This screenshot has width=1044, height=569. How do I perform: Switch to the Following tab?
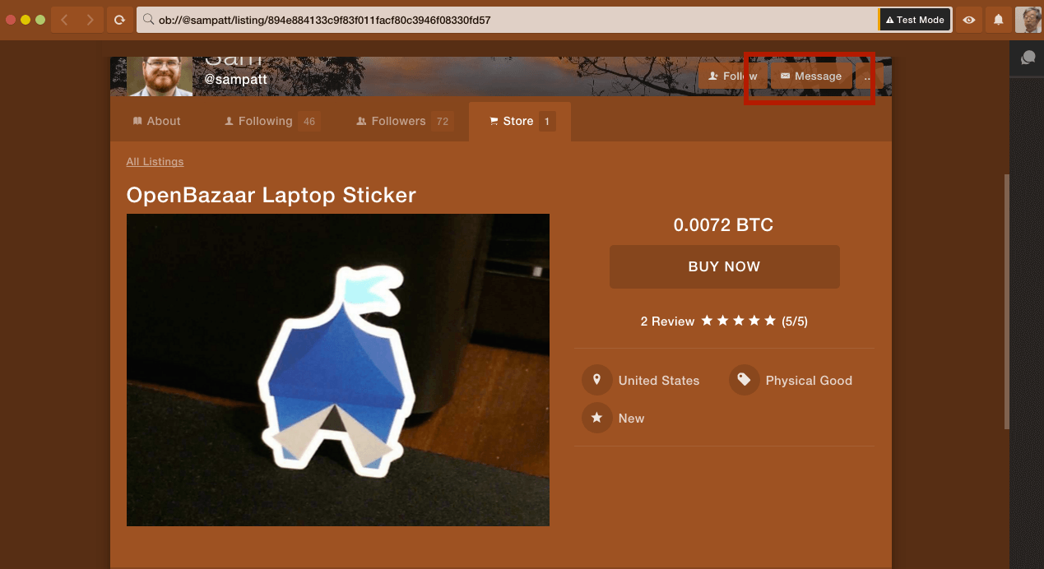coord(271,121)
